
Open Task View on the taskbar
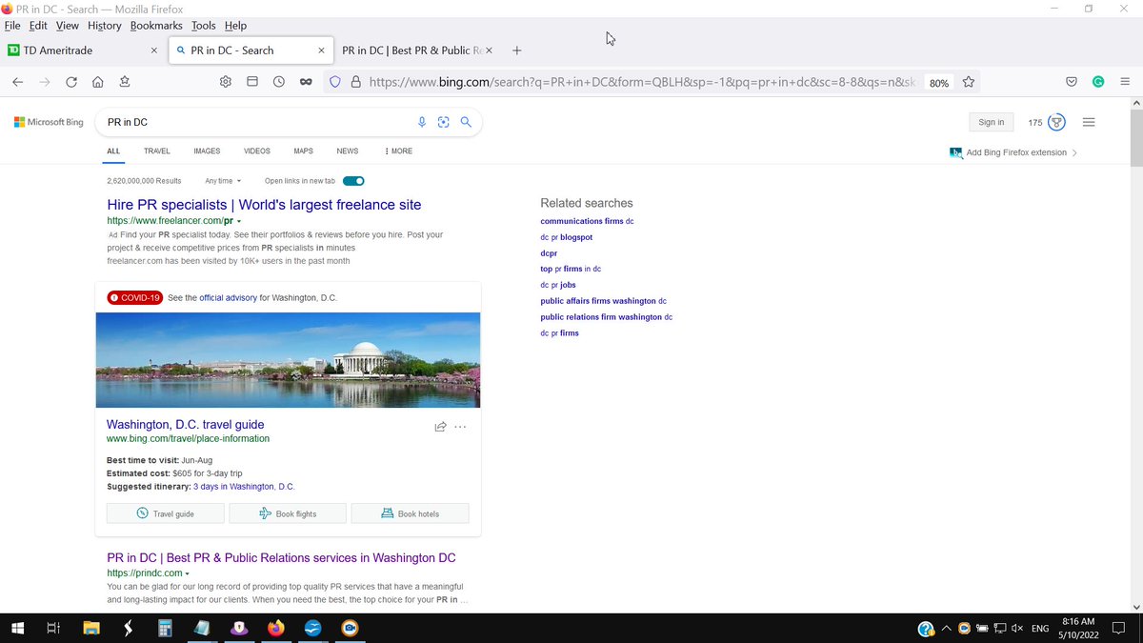point(53,629)
